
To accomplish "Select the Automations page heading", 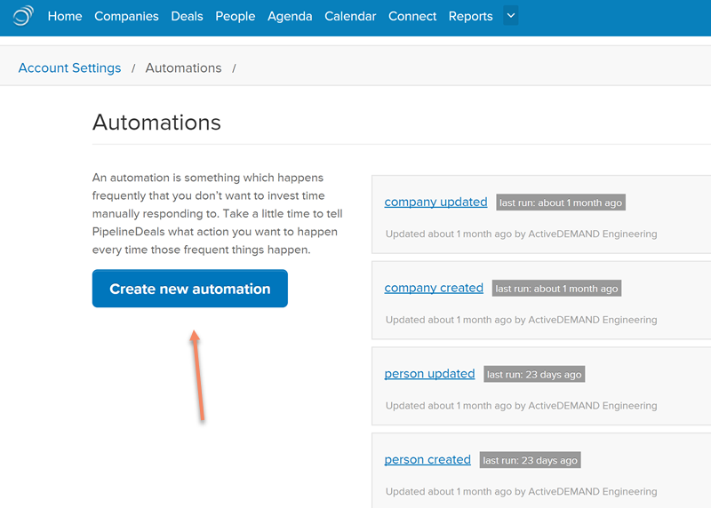I will coord(156,123).
